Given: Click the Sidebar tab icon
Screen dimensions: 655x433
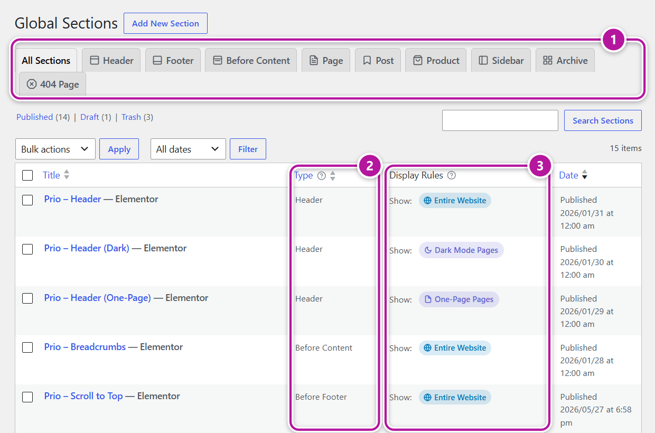Looking at the screenshot, I should pyautogui.click(x=483, y=60).
